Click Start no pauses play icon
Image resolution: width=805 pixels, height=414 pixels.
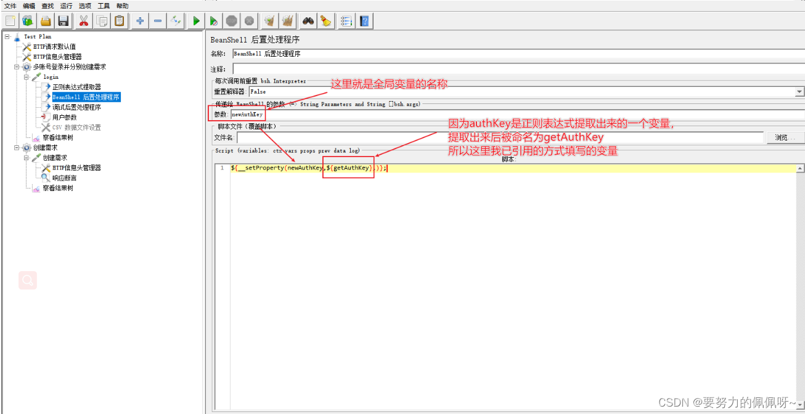pyautogui.click(x=214, y=21)
